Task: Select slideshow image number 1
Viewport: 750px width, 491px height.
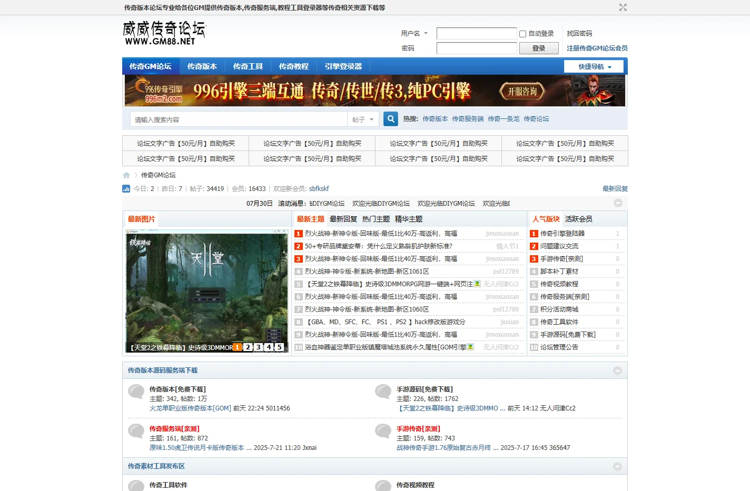Action: click(x=237, y=347)
